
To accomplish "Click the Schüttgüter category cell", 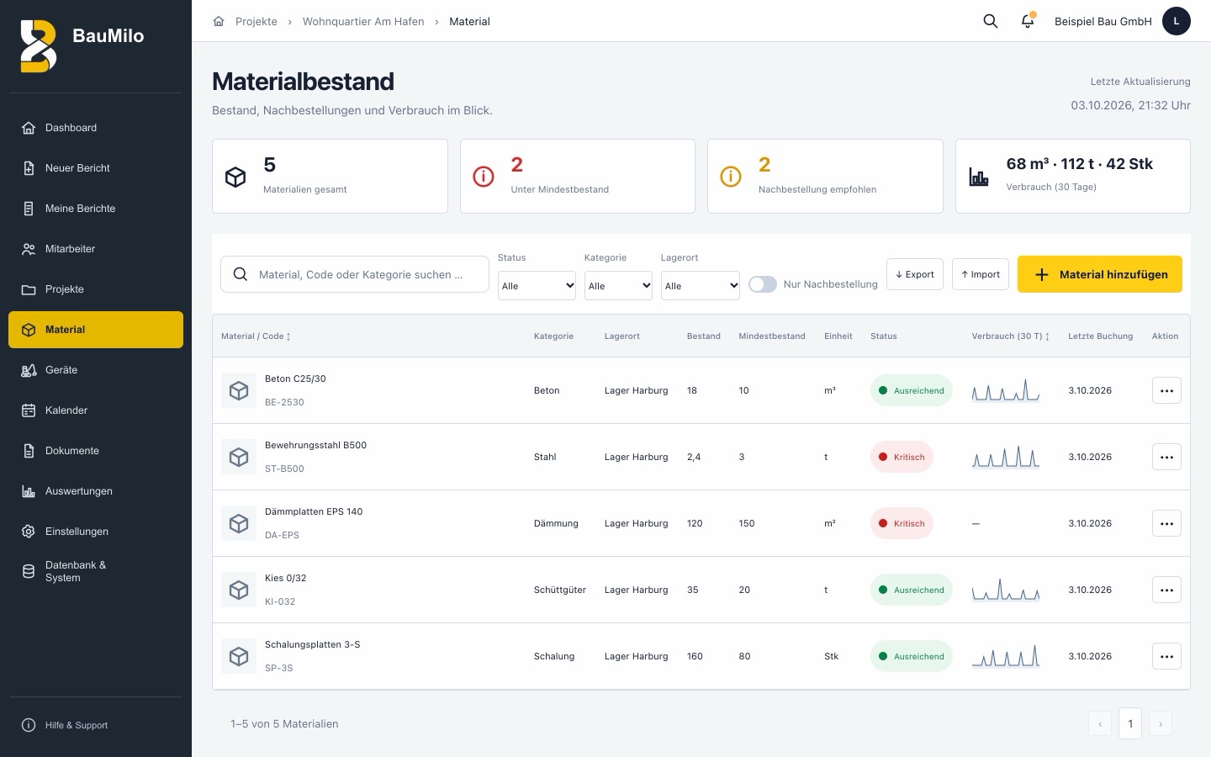I will (x=560, y=590).
